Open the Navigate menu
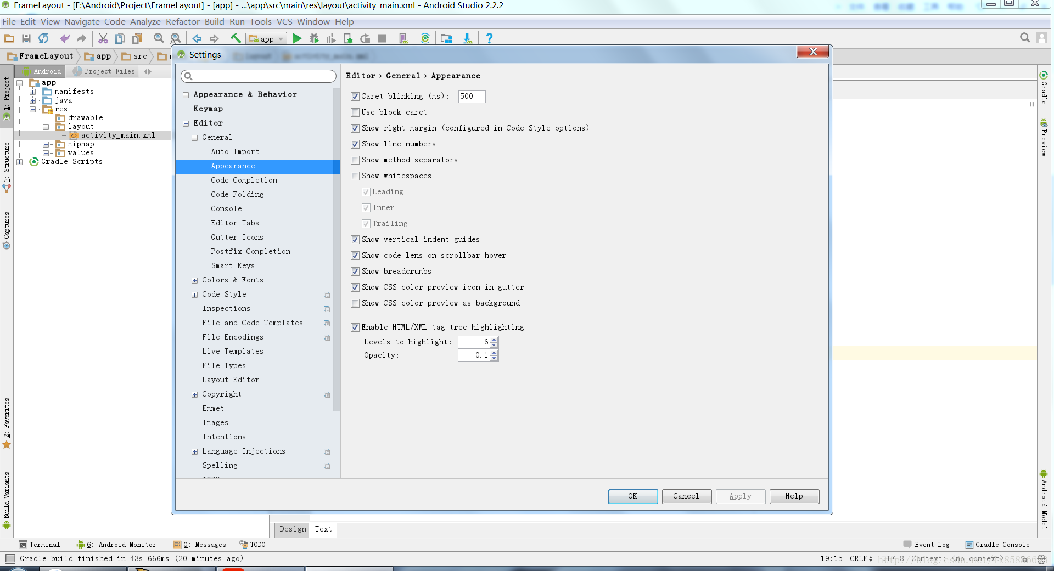The image size is (1054, 571). click(82, 22)
